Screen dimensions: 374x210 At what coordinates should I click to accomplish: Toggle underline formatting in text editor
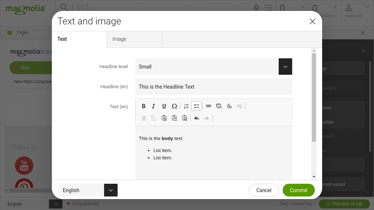[164, 106]
